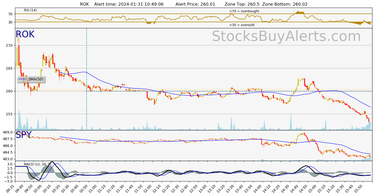Click the MACD axis value 3.0

(10, 164)
